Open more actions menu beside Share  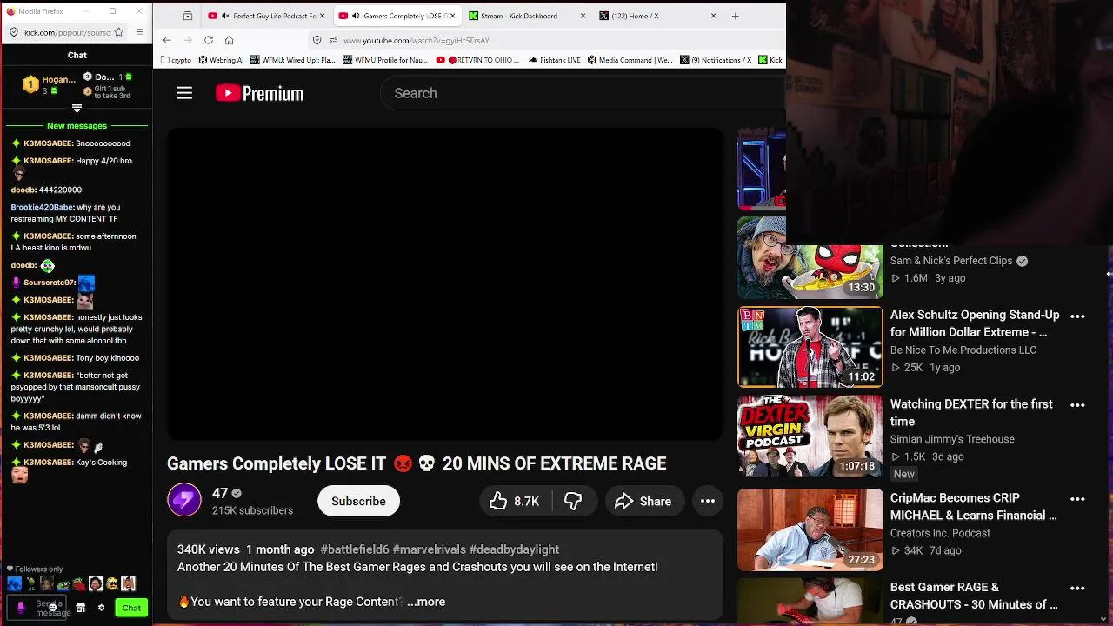pyautogui.click(x=708, y=501)
